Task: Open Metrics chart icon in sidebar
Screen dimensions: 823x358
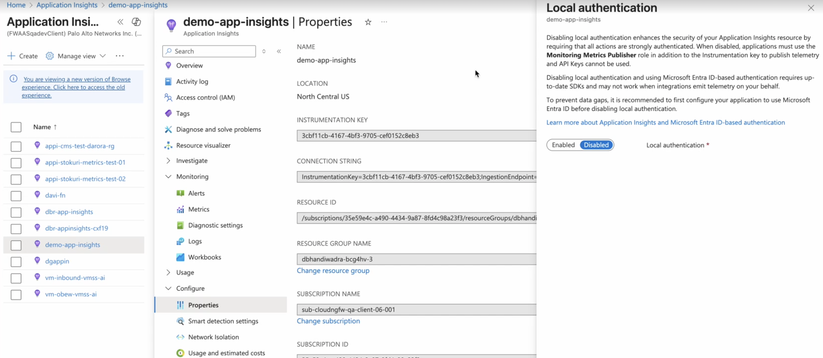Action: click(x=180, y=210)
